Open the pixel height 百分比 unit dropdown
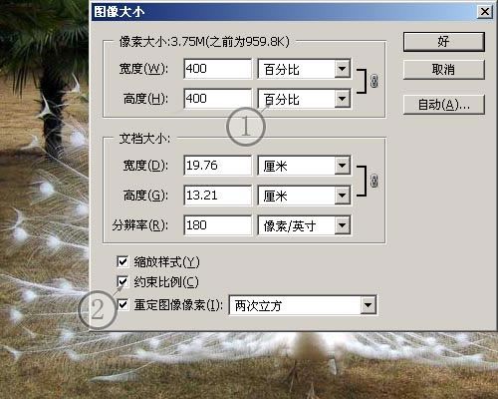 click(304, 99)
